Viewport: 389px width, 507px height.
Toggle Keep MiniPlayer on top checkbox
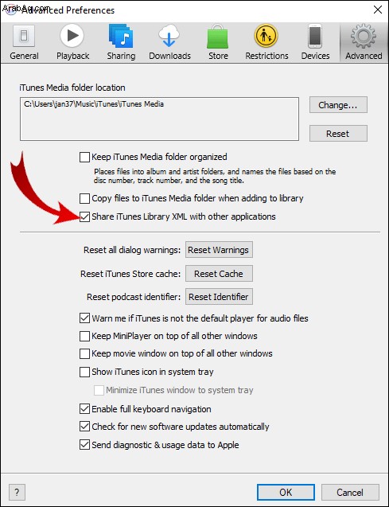point(84,336)
